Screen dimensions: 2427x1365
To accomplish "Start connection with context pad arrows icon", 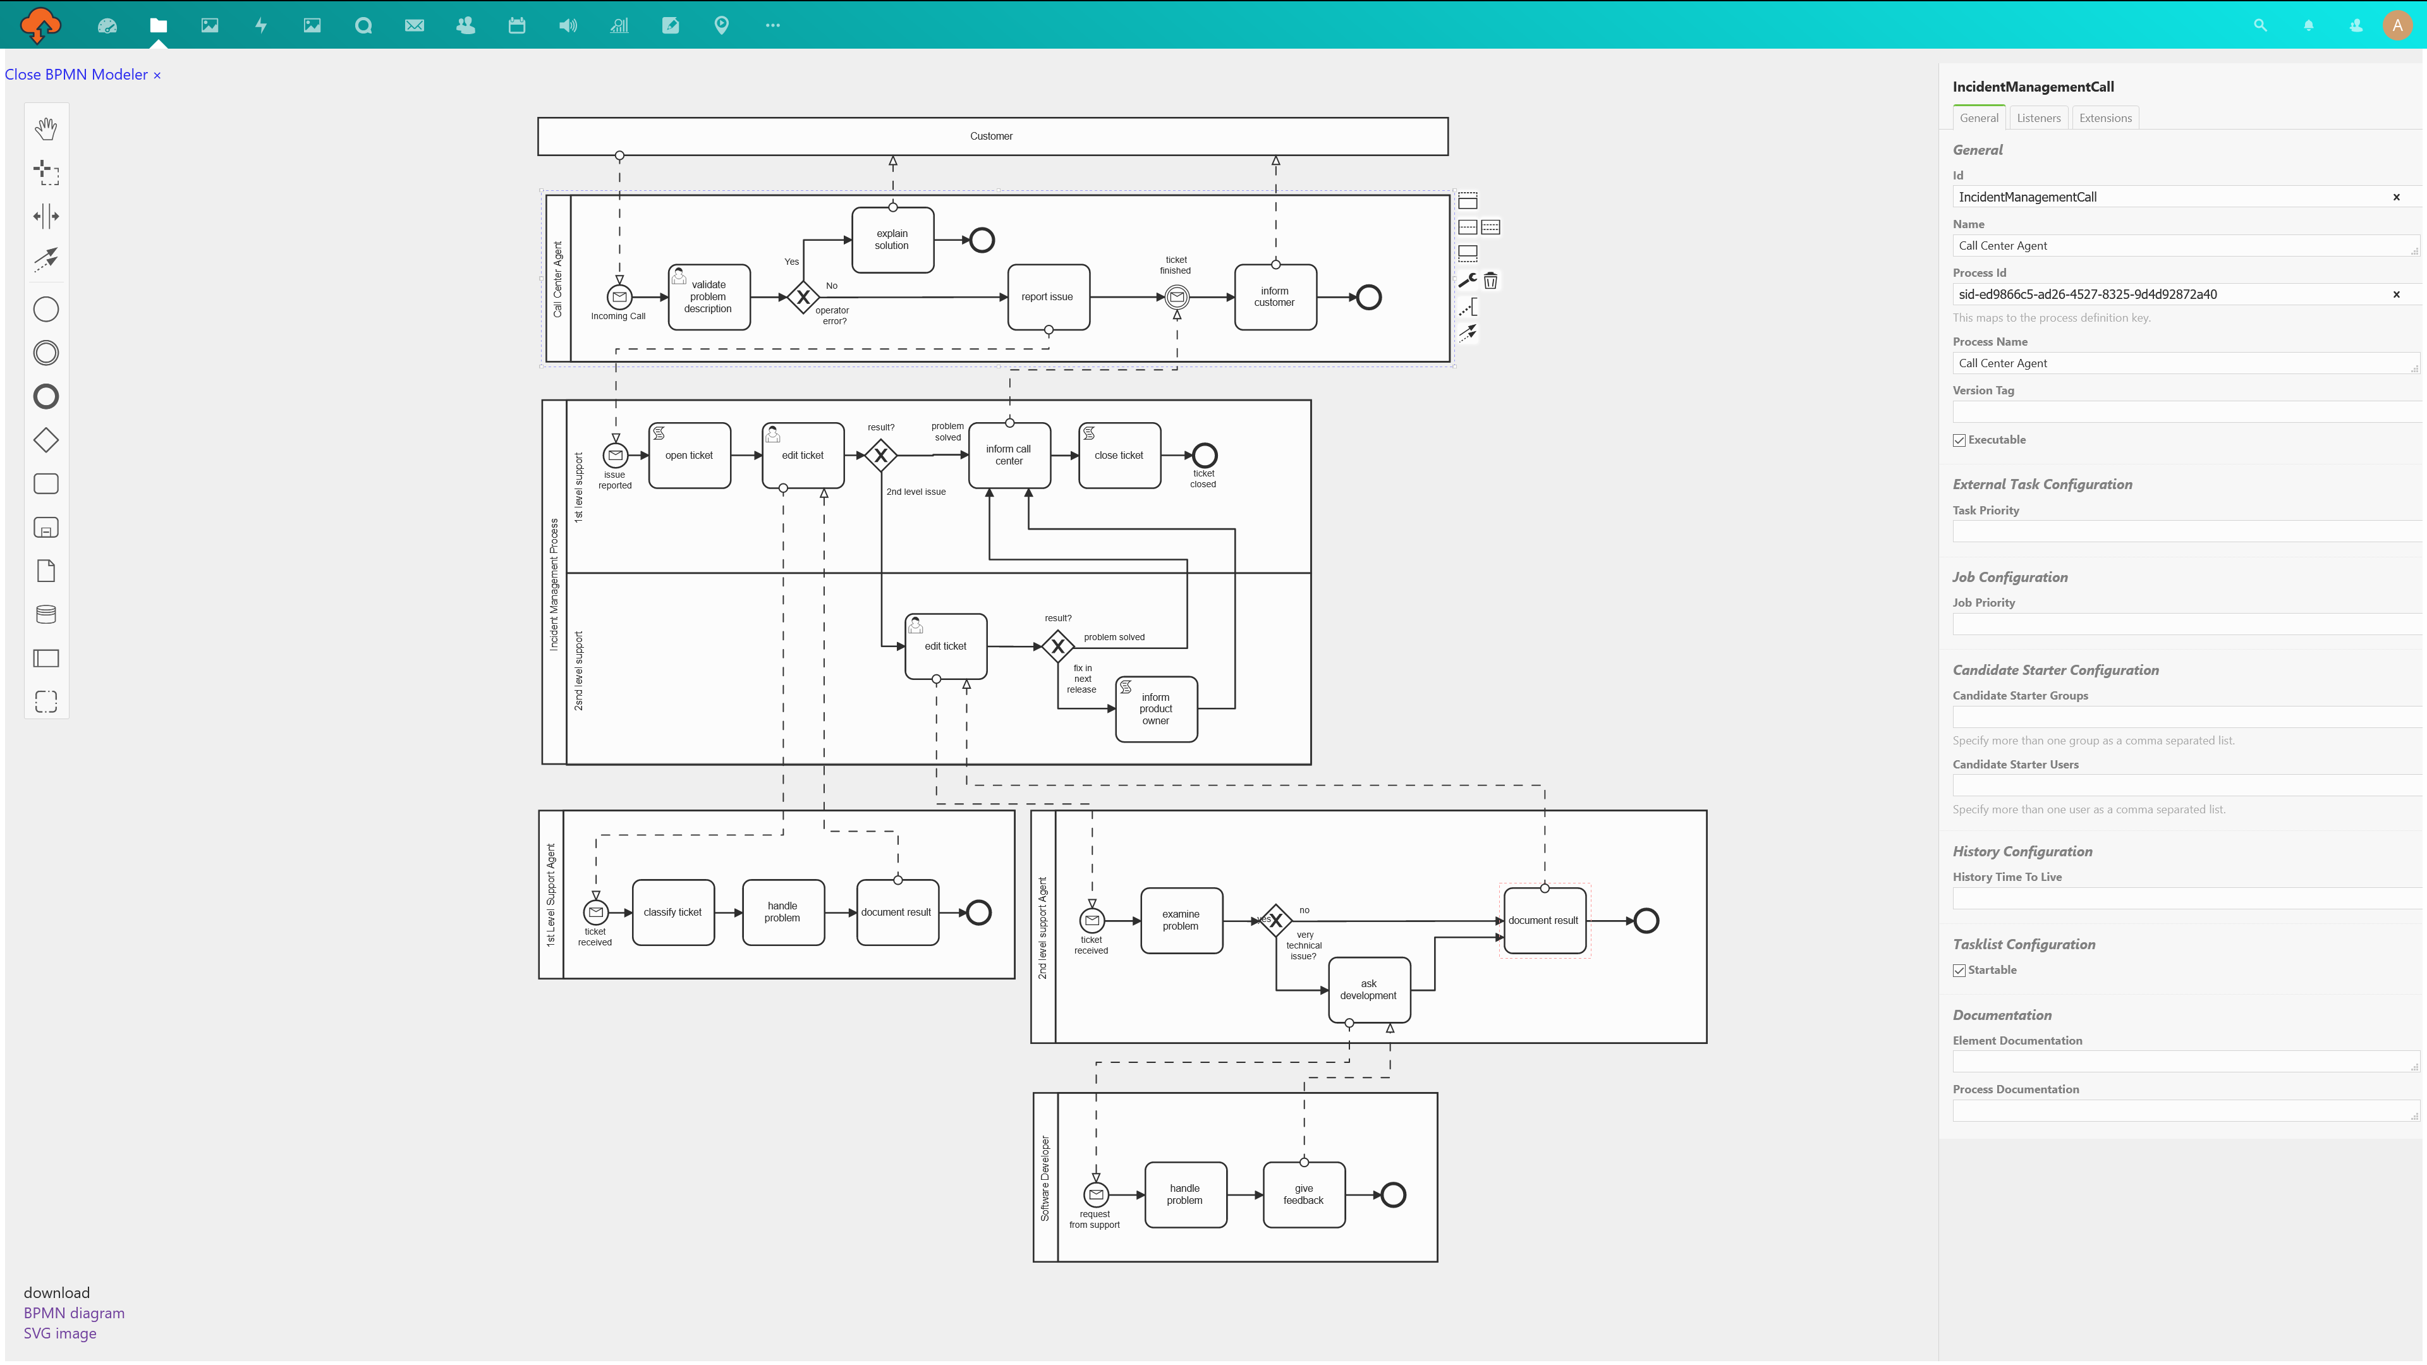I will tap(1468, 332).
